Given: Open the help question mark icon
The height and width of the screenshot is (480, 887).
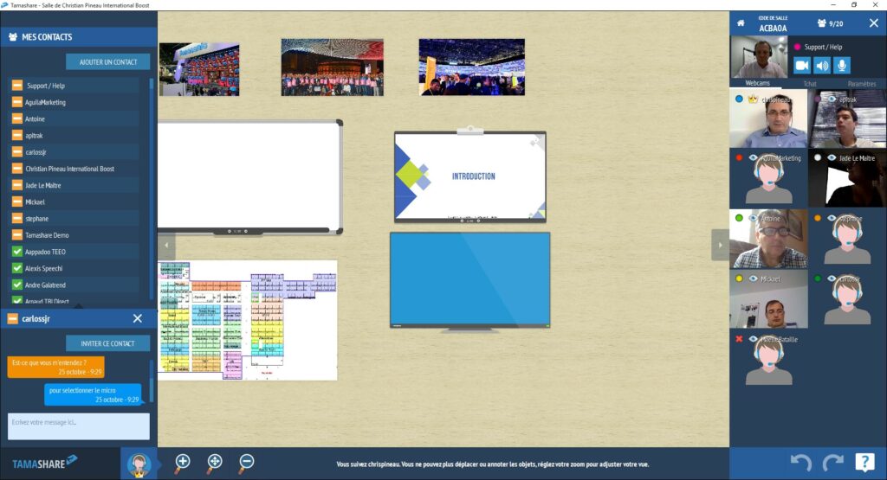Looking at the screenshot, I should click(x=864, y=463).
